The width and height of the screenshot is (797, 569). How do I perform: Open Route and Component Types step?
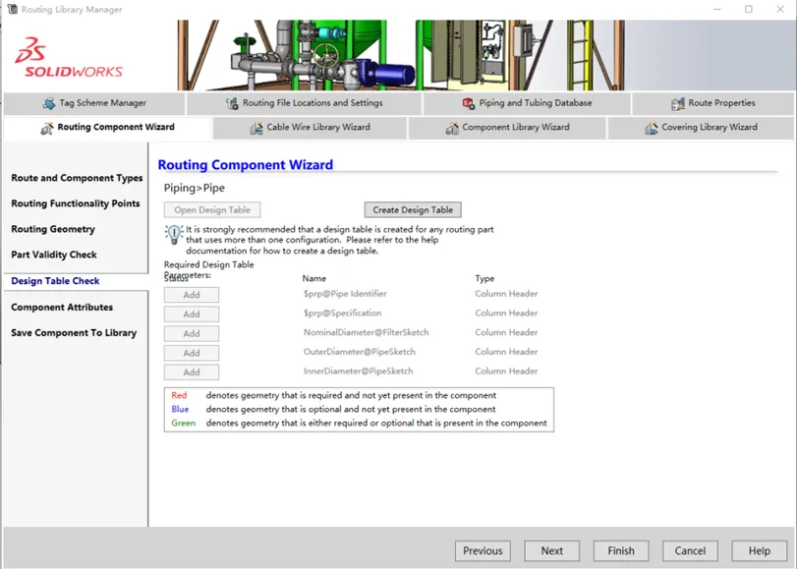coord(77,178)
